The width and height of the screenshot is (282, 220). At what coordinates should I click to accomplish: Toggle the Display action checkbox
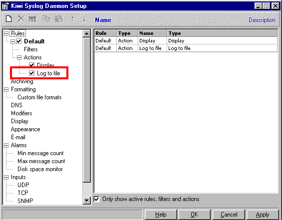[31, 65]
